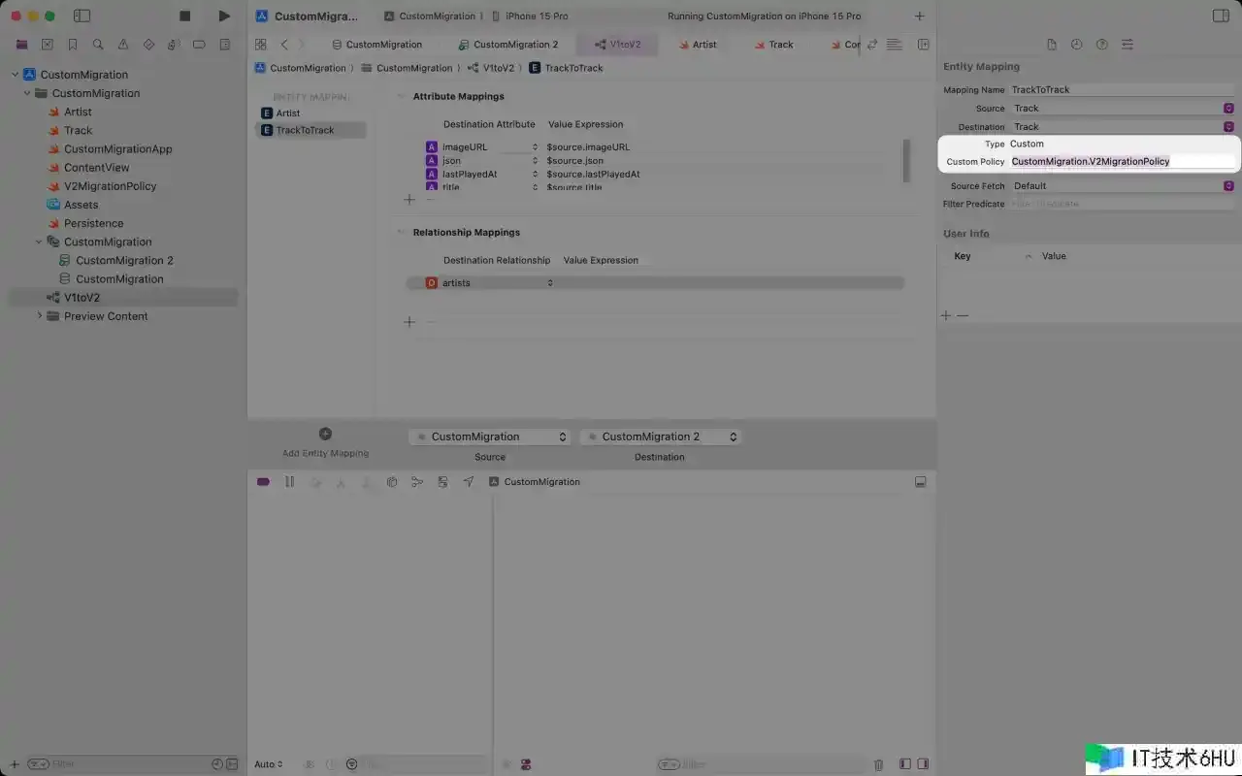The image size is (1242, 776).
Task: Toggle breakpoints in the debug bar
Action: click(x=263, y=481)
